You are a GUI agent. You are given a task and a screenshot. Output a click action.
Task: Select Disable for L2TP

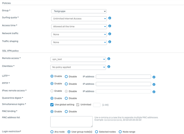coord(66,76)
